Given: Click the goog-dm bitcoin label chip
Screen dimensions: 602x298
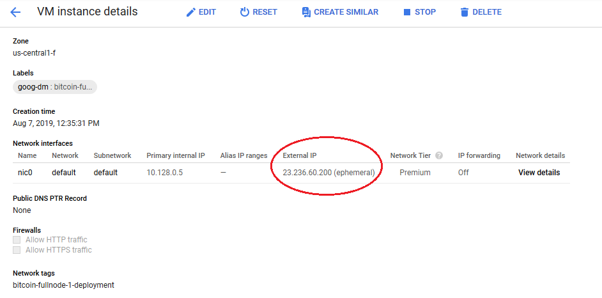Looking at the screenshot, I should click(55, 87).
